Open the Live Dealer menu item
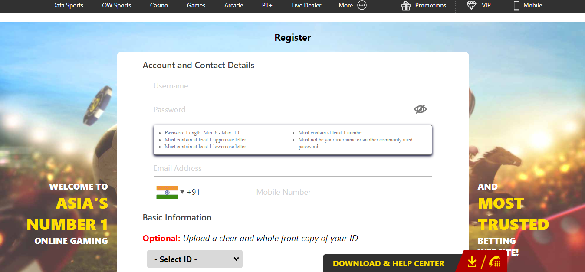585x272 pixels. 306,6
